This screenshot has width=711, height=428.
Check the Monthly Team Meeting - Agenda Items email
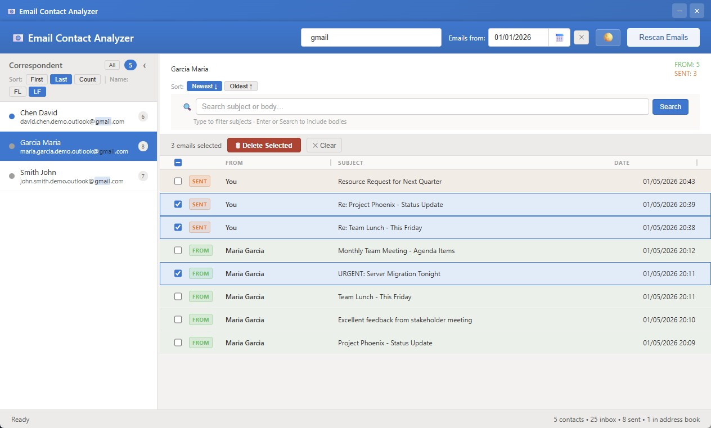tap(178, 250)
